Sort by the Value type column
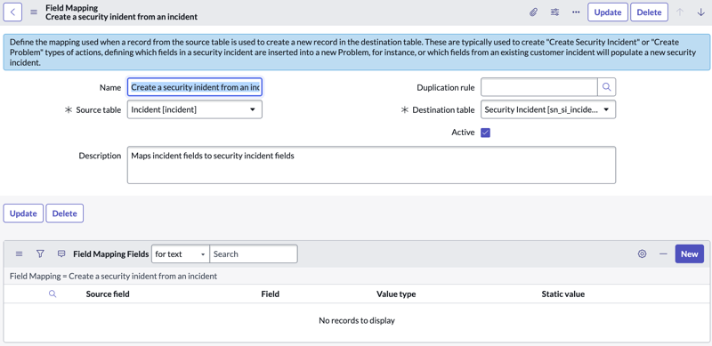This screenshot has width=712, height=346. 396,294
